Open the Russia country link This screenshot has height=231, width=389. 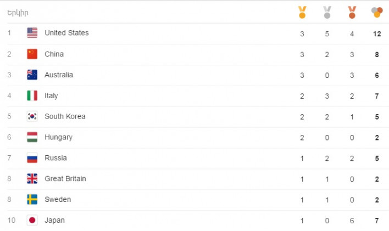(55, 158)
